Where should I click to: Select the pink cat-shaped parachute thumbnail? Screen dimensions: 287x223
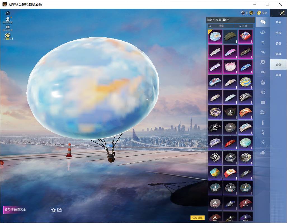(x=230, y=67)
